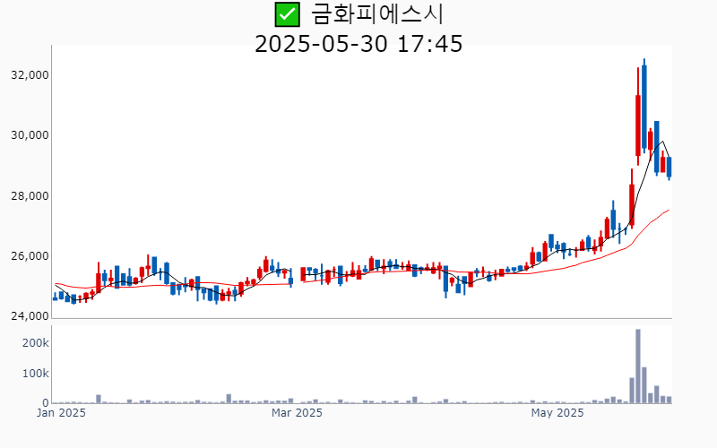Click the 30,000 price axis label
717x448 pixels.
[x=30, y=135]
